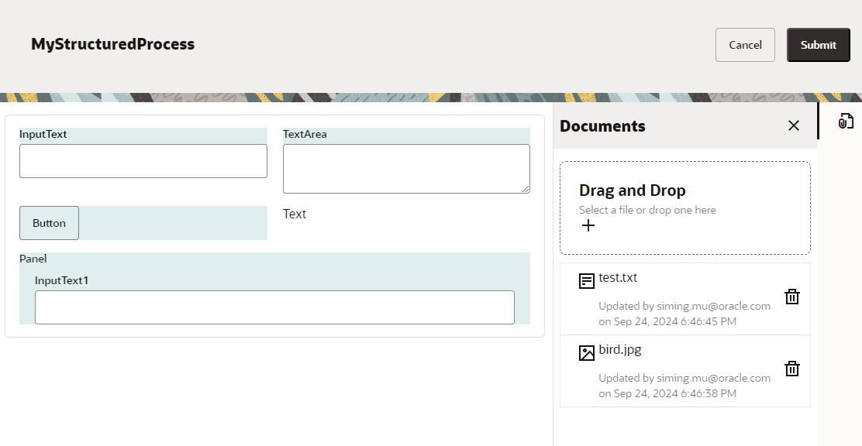Click the image thumbnail icon beside bird.jpg
The width and height of the screenshot is (862, 446).
tap(587, 352)
